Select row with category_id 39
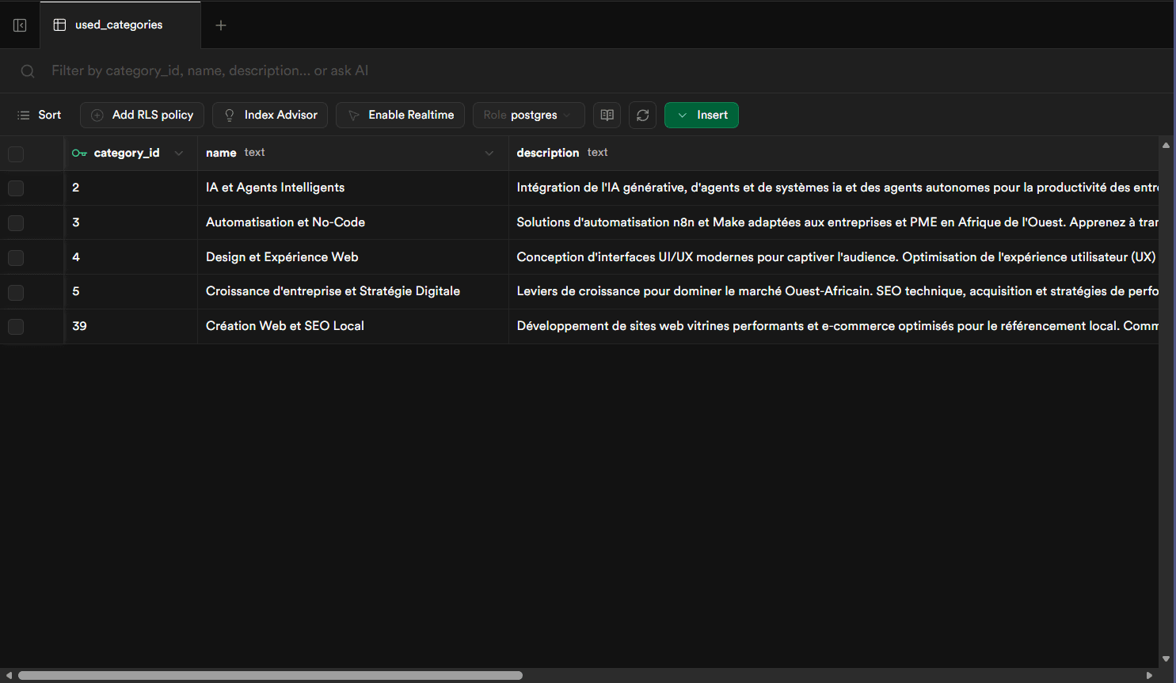This screenshot has width=1176, height=683. click(x=16, y=327)
